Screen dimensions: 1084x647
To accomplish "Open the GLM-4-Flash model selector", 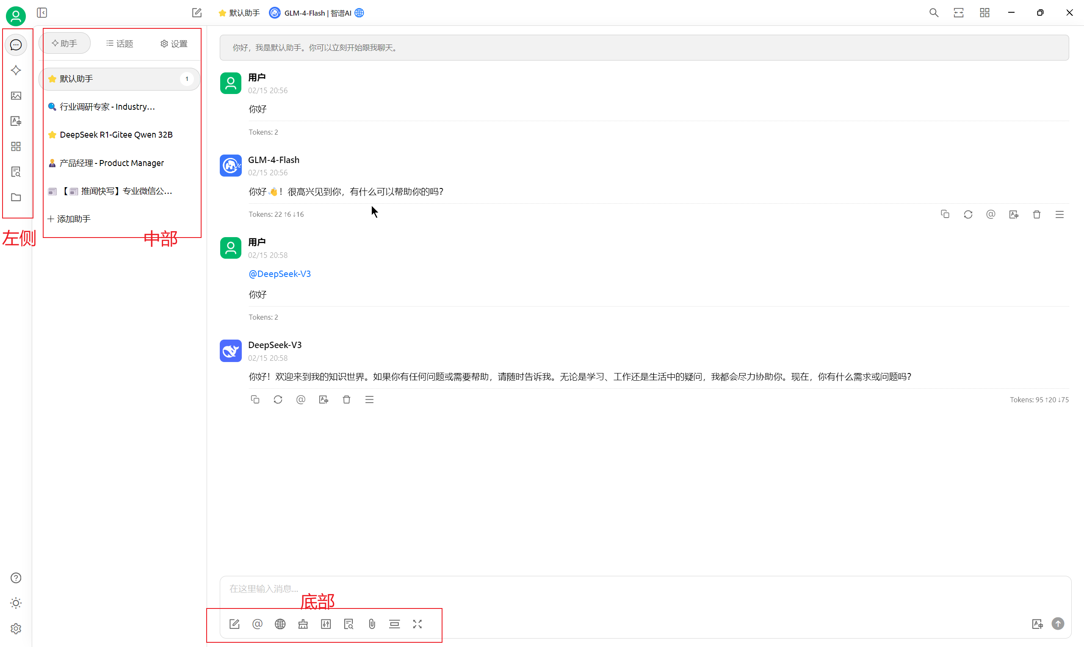I will tap(316, 13).
